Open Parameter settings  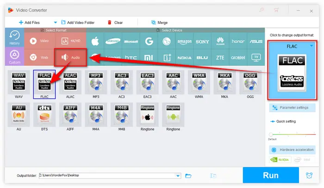292,108
